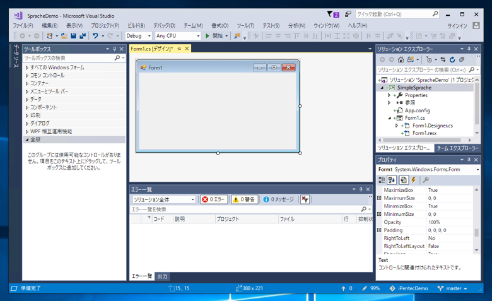Toggle the 0 警告 warnings filter

click(x=245, y=199)
